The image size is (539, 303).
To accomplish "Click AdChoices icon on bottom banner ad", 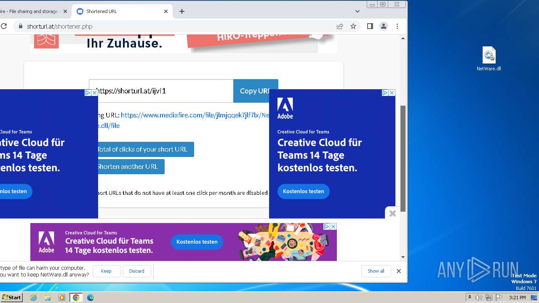I will coord(326,226).
